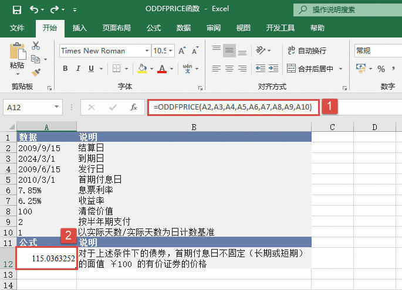The width and height of the screenshot is (402, 290).
Task: Click the Insert Function fx button
Action: (134, 107)
